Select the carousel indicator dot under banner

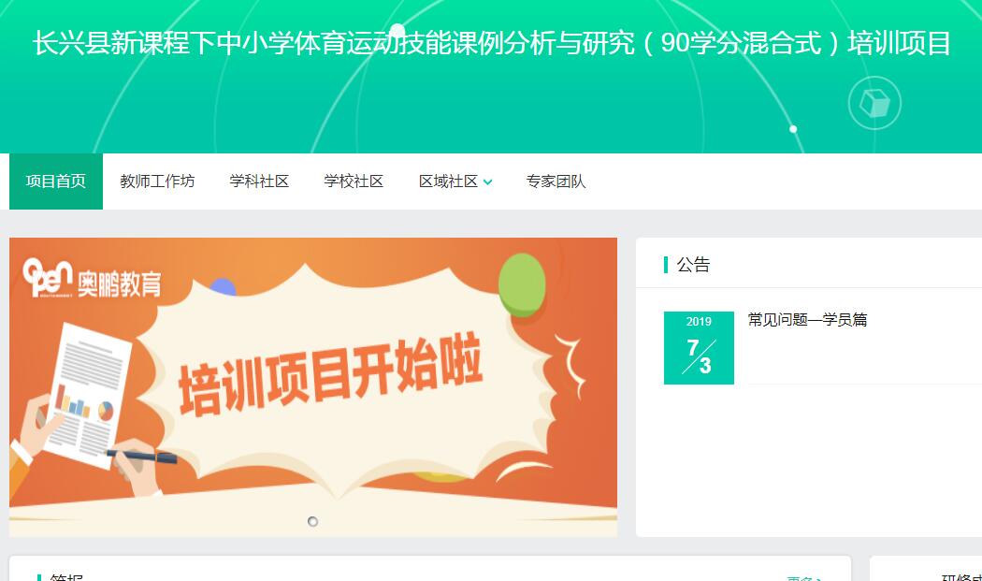tap(313, 521)
